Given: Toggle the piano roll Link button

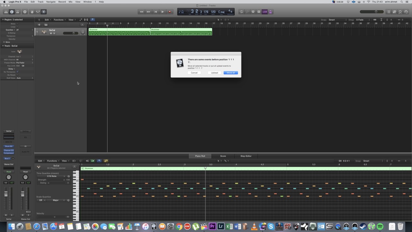Looking at the screenshot, I should (106, 161).
